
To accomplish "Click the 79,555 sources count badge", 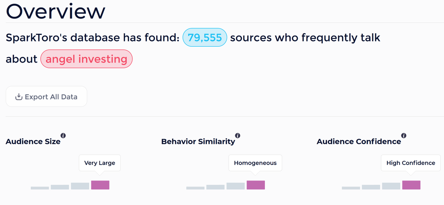I will click(205, 37).
